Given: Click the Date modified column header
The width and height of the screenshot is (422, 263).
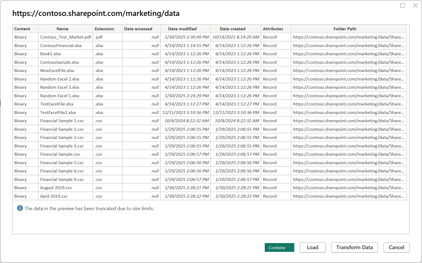Looking at the screenshot, I should (185, 29).
